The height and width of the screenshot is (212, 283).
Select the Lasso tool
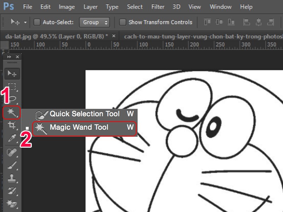(x=12, y=99)
